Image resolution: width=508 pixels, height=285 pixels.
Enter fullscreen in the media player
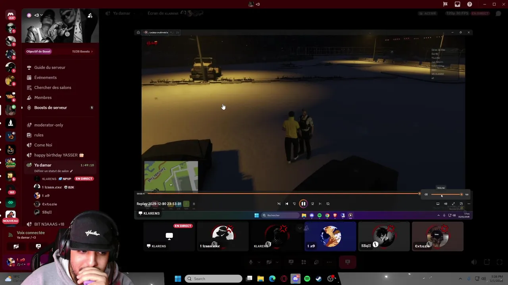tap(453, 204)
